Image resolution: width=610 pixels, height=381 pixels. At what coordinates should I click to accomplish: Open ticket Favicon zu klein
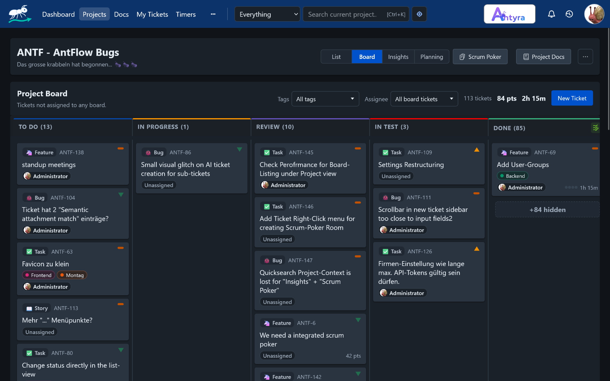point(46,264)
